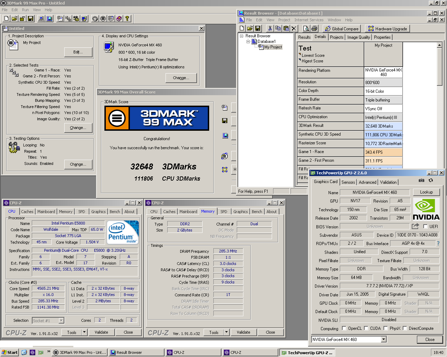Click scroll-up arrow in Result Browser details

click(x=440, y=45)
